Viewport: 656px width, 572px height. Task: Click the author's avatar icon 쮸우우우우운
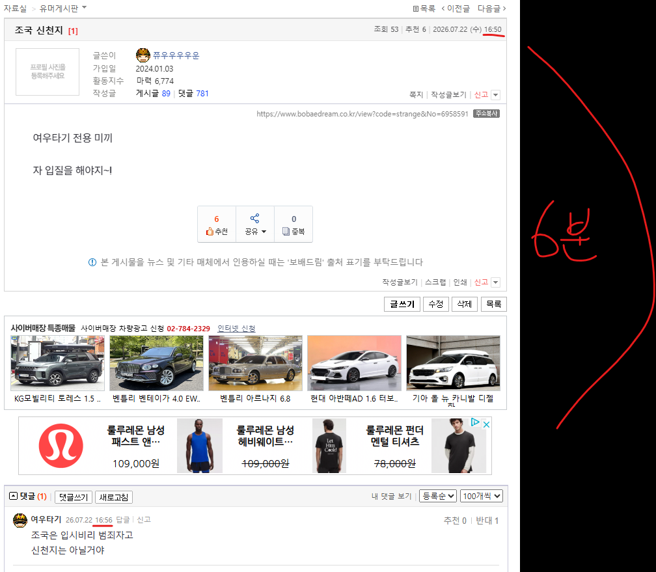143,55
